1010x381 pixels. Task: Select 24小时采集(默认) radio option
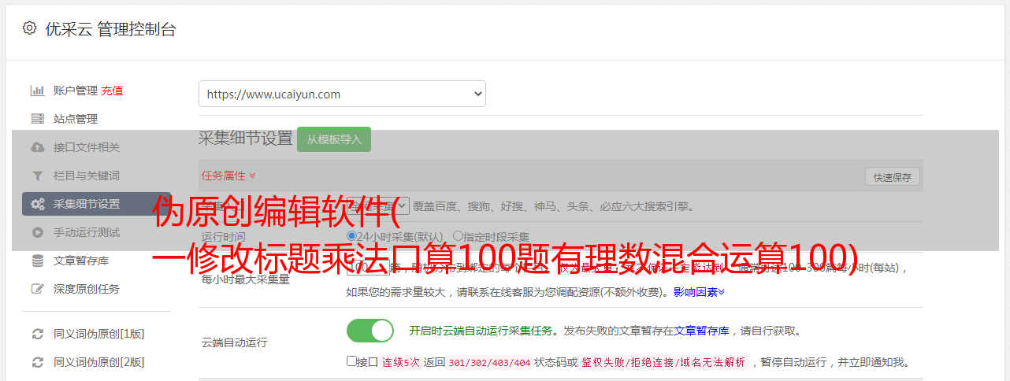tap(352, 236)
